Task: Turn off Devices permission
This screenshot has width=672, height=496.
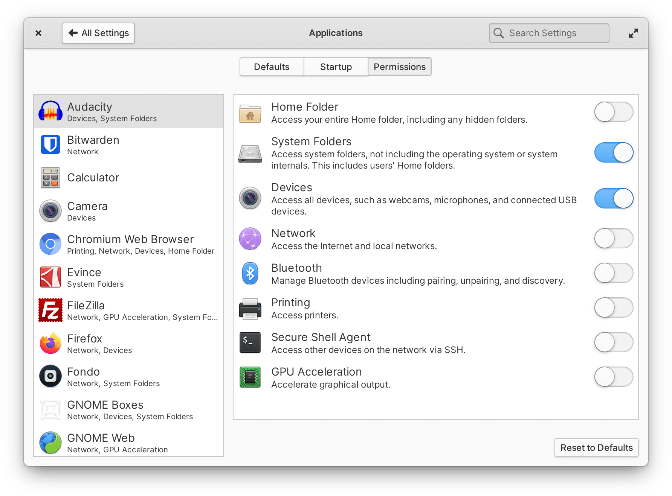Action: (613, 198)
